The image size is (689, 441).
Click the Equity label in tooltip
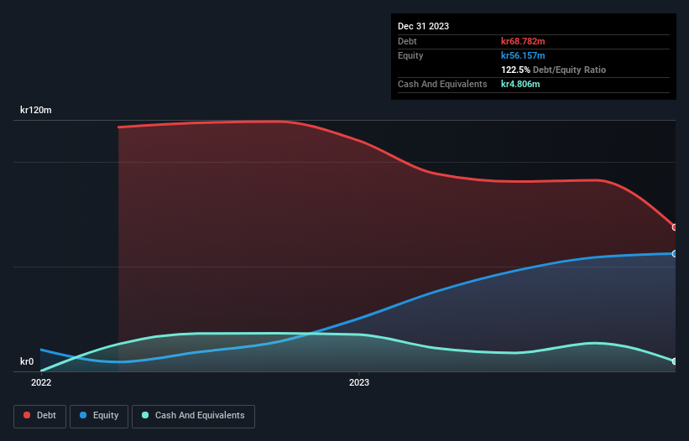coord(410,55)
